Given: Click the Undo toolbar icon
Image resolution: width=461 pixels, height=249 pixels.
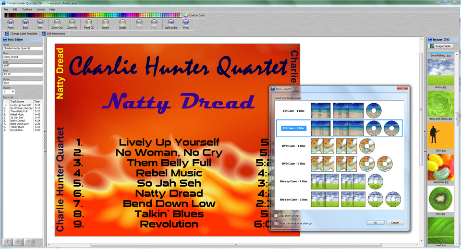Looking at the screenshot, I should coord(139,24).
